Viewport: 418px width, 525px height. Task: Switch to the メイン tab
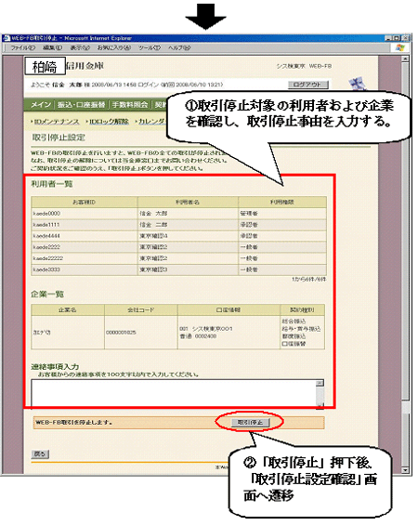pyautogui.click(x=41, y=105)
